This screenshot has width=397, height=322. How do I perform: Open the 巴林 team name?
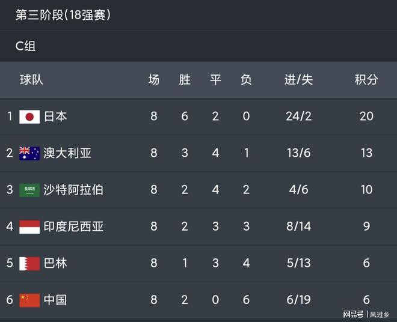pyautogui.click(x=55, y=263)
